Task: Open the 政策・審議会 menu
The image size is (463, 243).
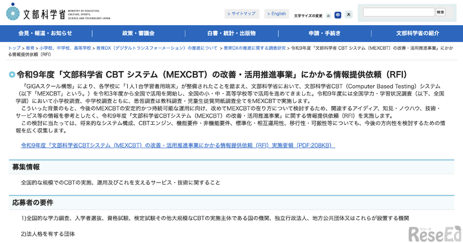Action: [138, 34]
